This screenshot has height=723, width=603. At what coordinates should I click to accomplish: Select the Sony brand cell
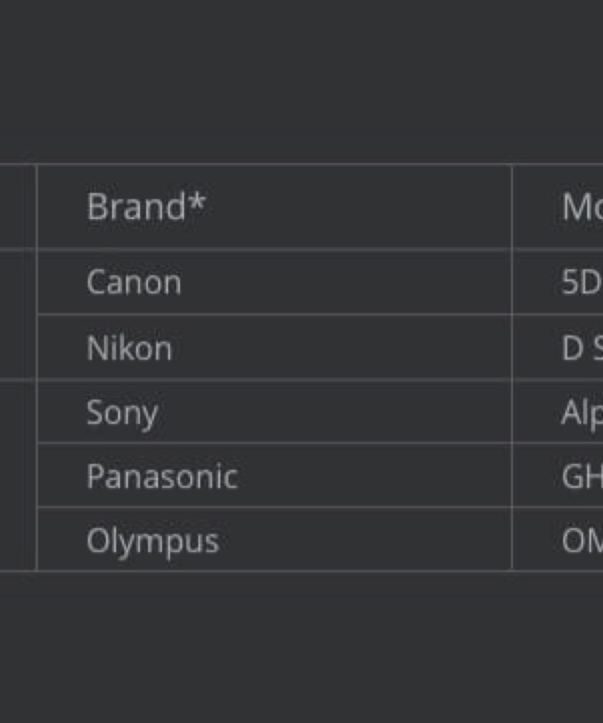(x=122, y=412)
